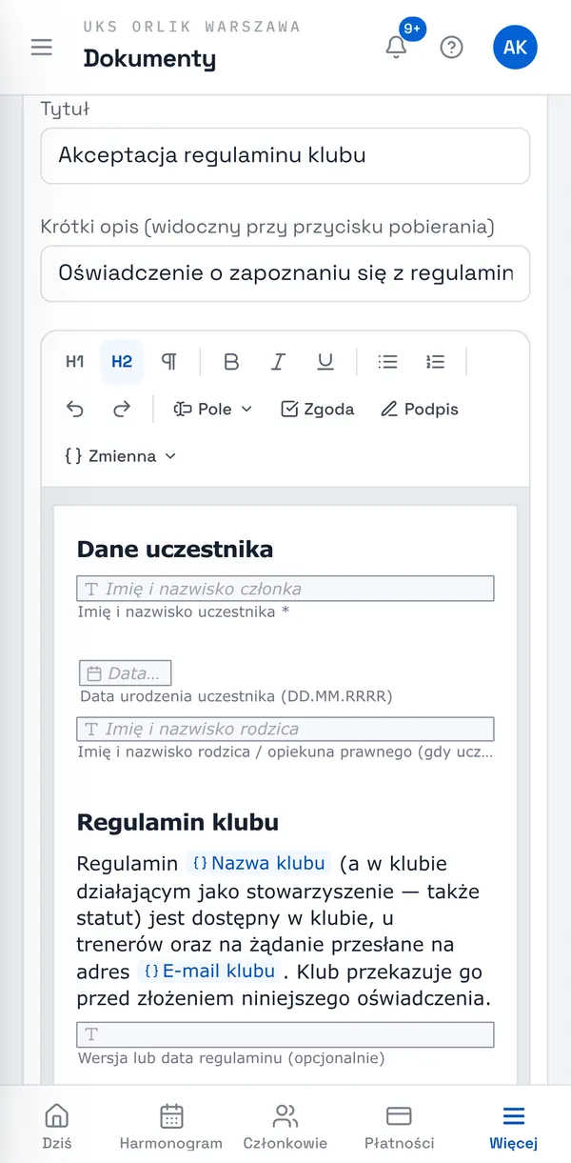Select the empty Wersja regulaminu text field

point(285,1034)
